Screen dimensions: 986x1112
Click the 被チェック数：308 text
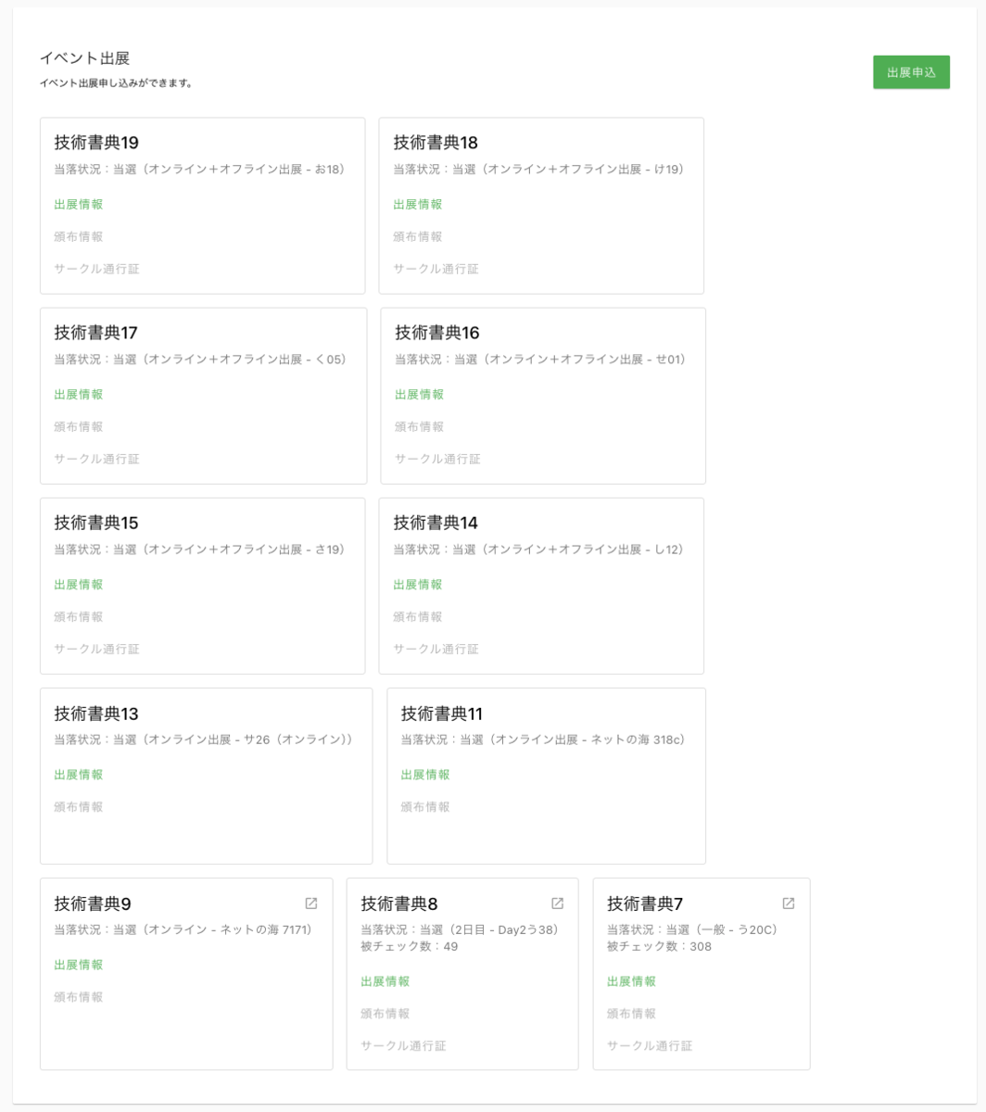[x=659, y=946]
